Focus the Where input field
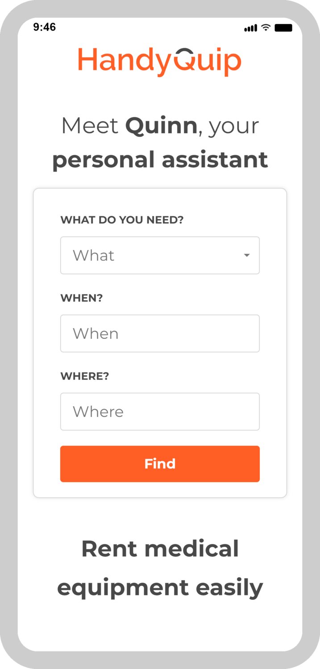Image resolution: width=320 pixels, height=669 pixels. coord(160,412)
